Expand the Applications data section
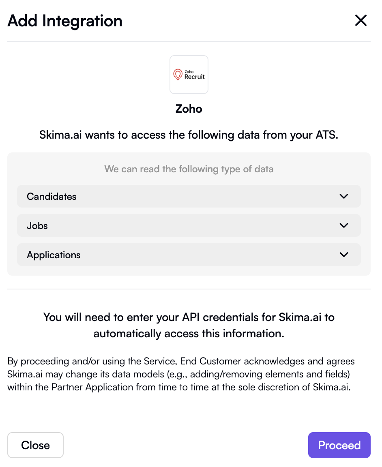The image size is (382, 467). (x=189, y=255)
